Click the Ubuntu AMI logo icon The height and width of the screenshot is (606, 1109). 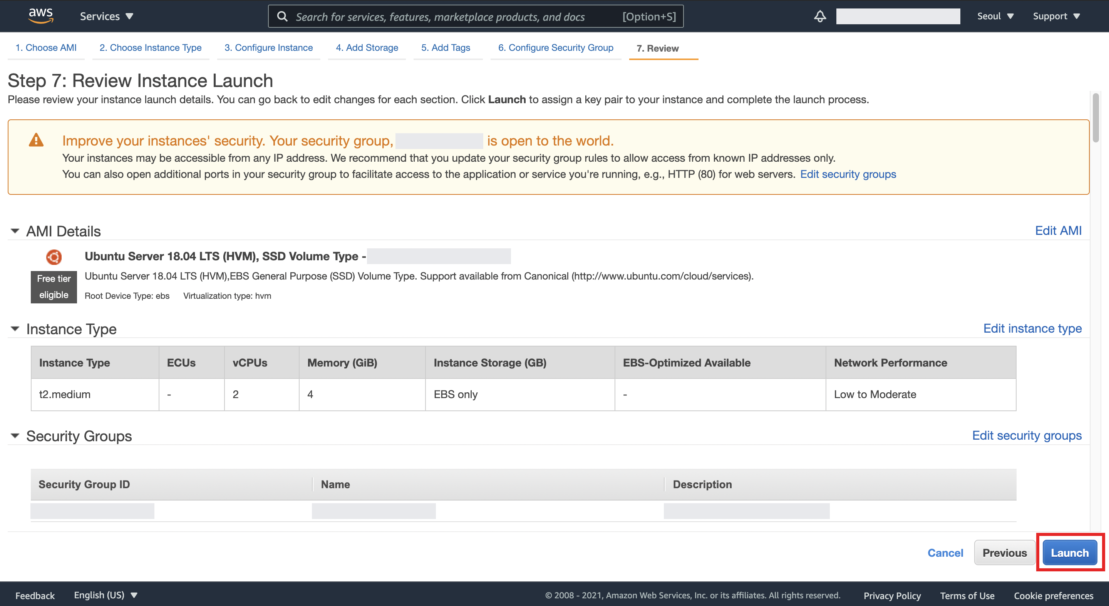click(54, 257)
